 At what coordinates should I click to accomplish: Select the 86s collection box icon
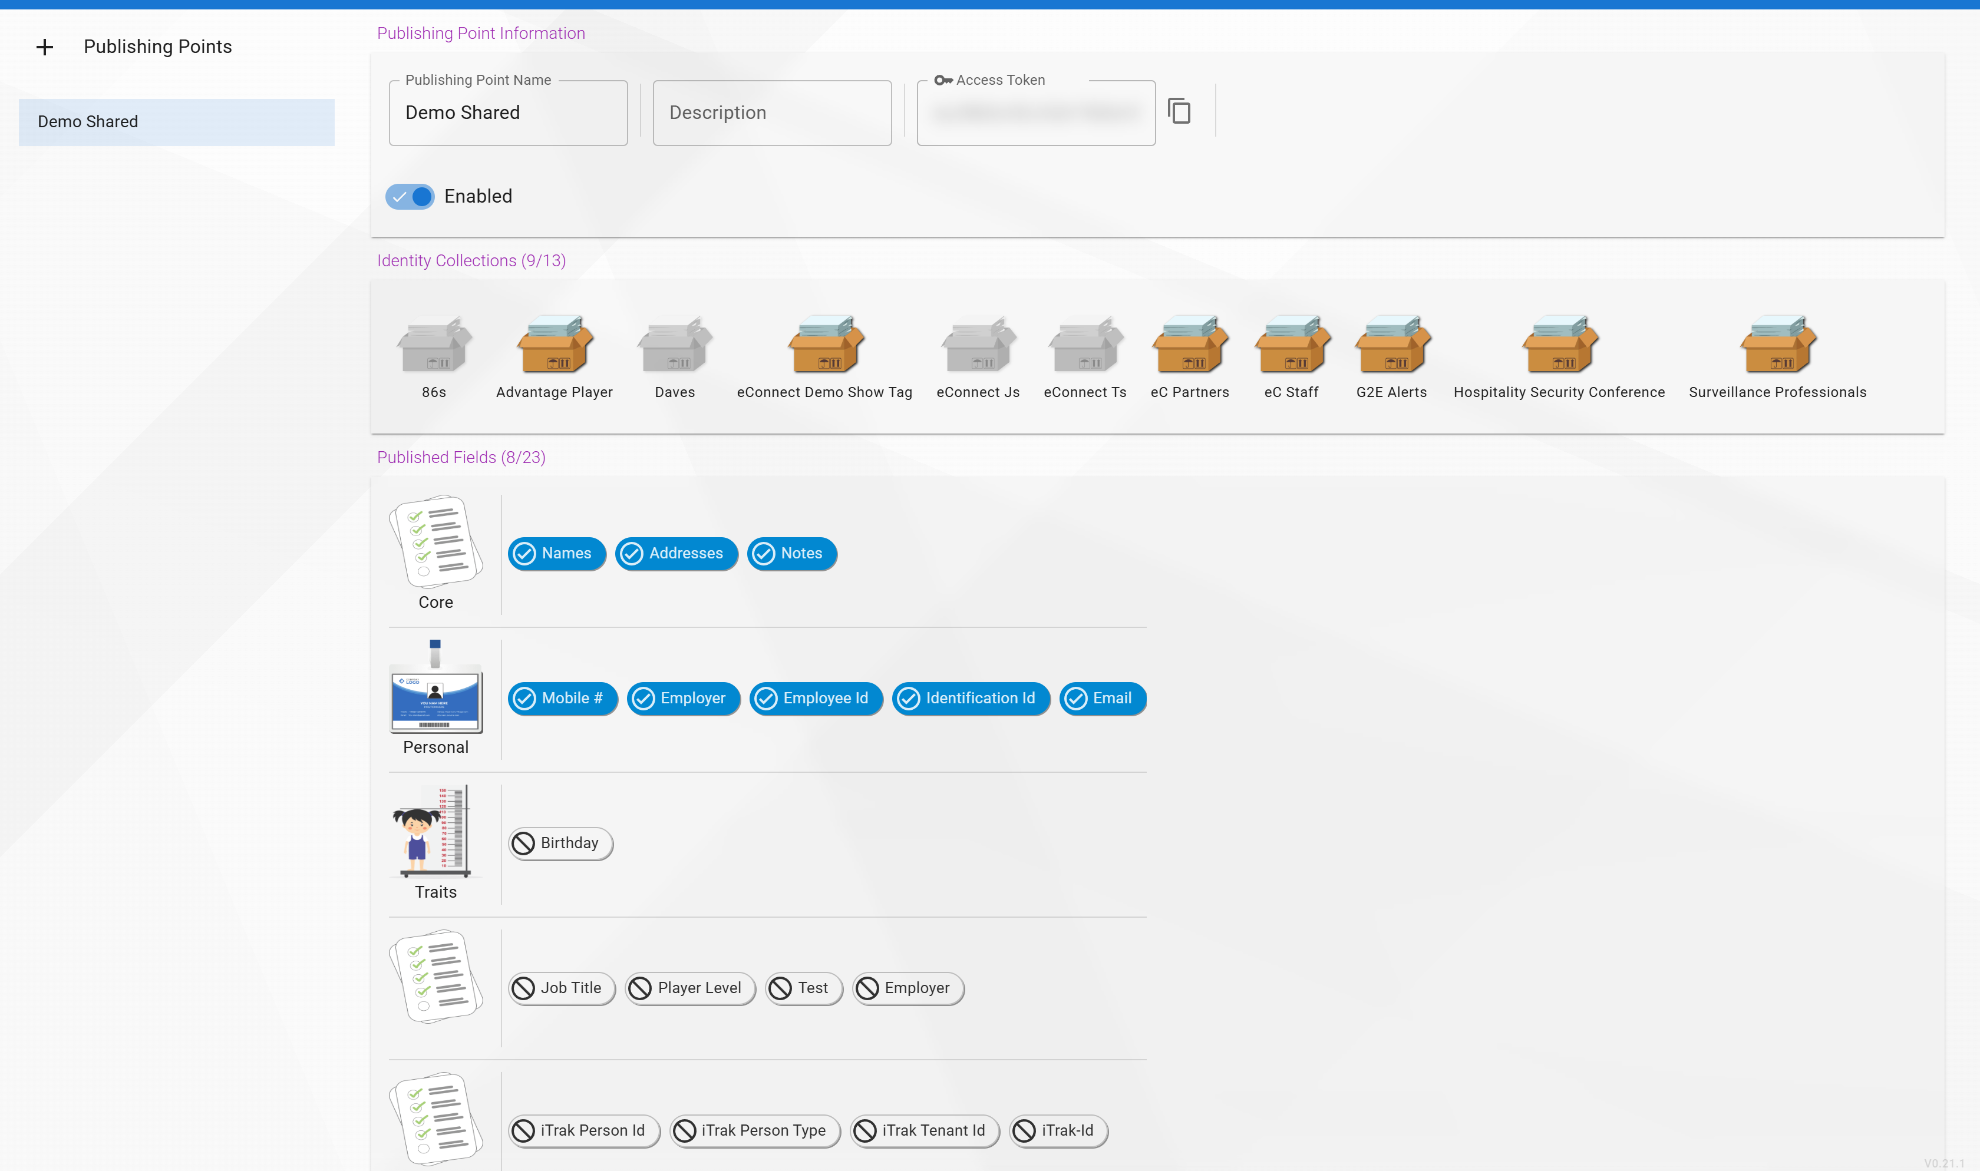pyautogui.click(x=434, y=345)
